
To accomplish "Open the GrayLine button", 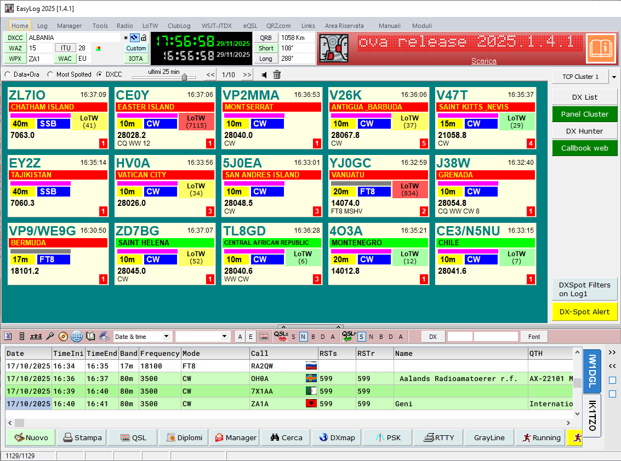I will [489, 437].
